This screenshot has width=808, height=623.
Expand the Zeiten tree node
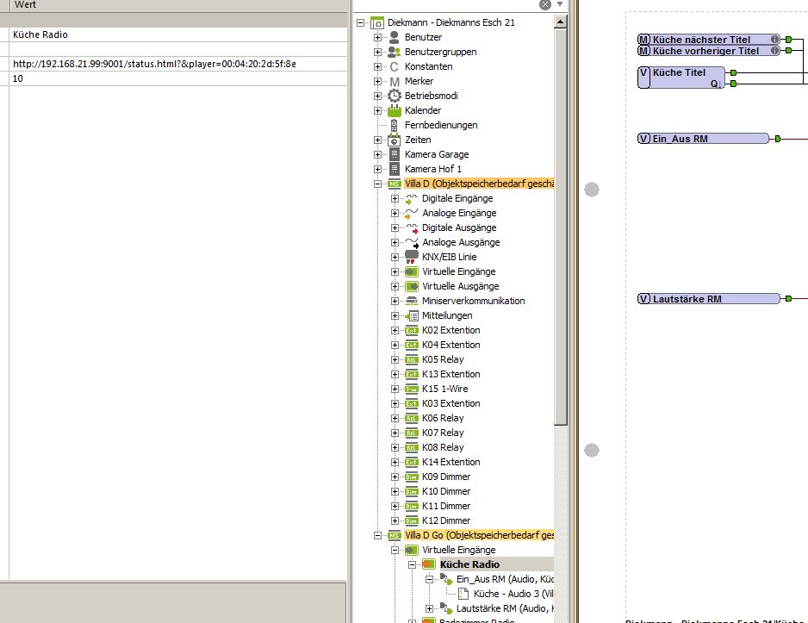[x=377, y=140]
